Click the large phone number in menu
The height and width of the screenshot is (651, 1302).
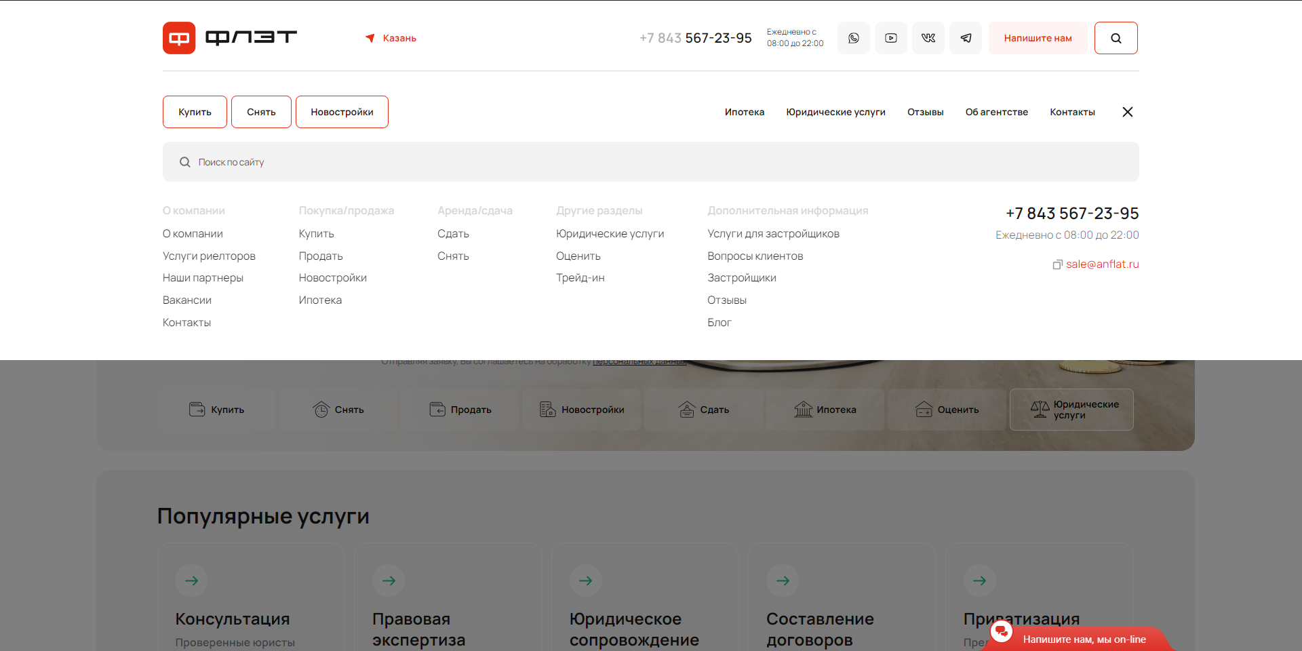pos(1072,214)
